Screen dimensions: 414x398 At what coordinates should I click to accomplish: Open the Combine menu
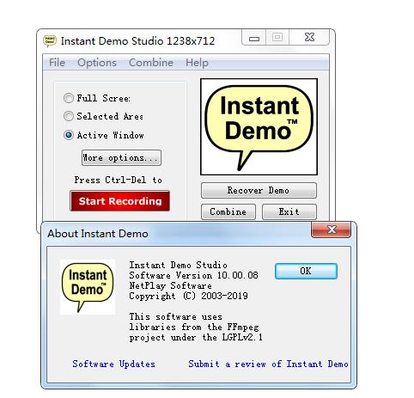pyautogui.click(x=151, y=63)
